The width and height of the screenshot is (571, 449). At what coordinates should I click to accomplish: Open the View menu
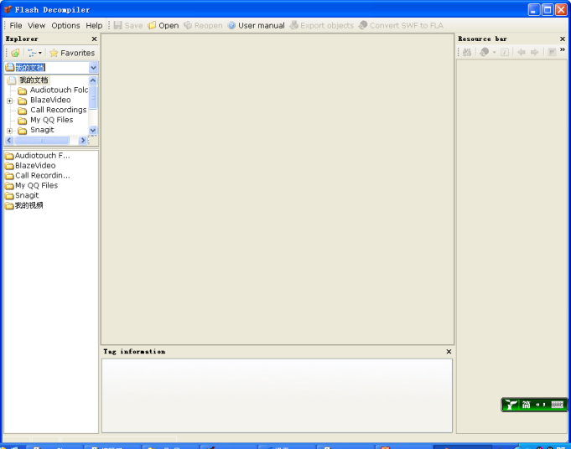pyautogui.click(x=37, y=25)
